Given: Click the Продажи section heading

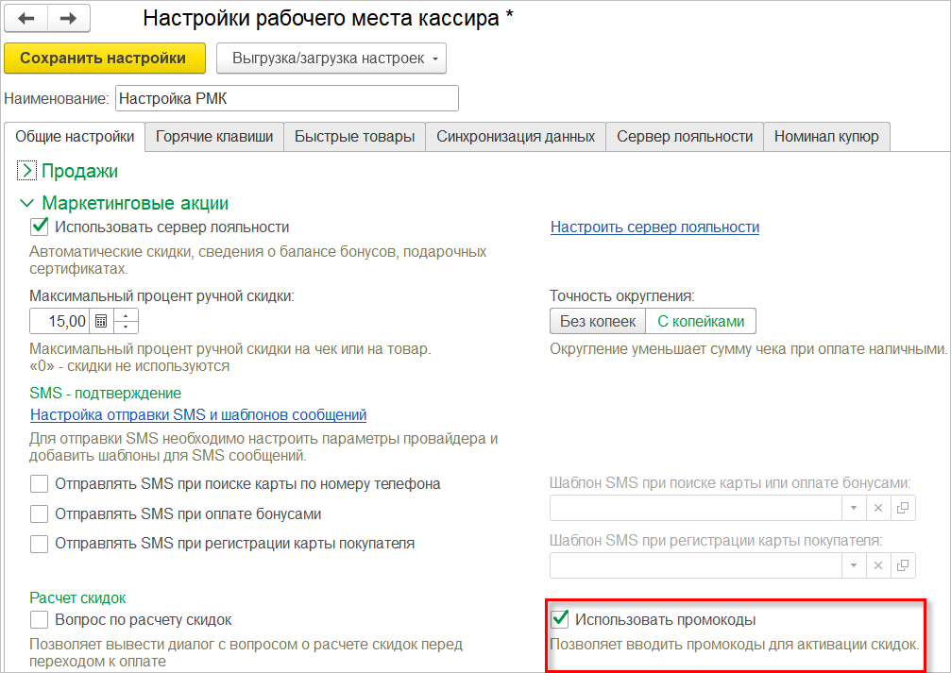Looking at the screenshot, I should (79, 171).
